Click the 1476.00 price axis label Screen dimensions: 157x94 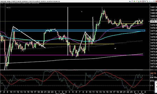click(153, 40)
